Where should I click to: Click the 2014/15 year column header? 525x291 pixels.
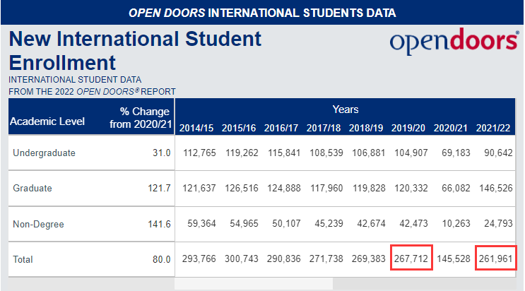pos(196,128)
